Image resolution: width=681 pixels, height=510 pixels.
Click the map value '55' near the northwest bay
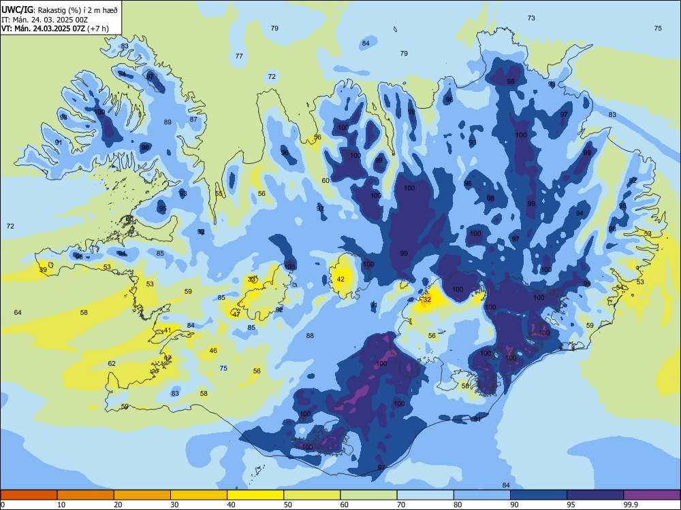coord(219,194)
